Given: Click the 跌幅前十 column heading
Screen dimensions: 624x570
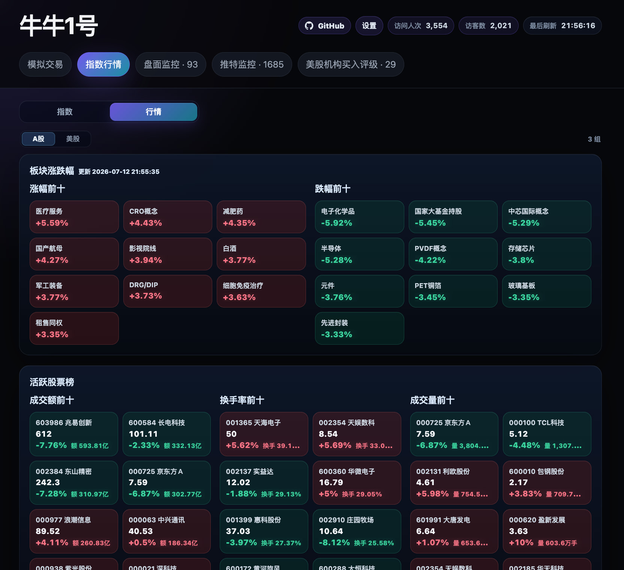Looking at the screenshot, I should click(x=333, y=189).
